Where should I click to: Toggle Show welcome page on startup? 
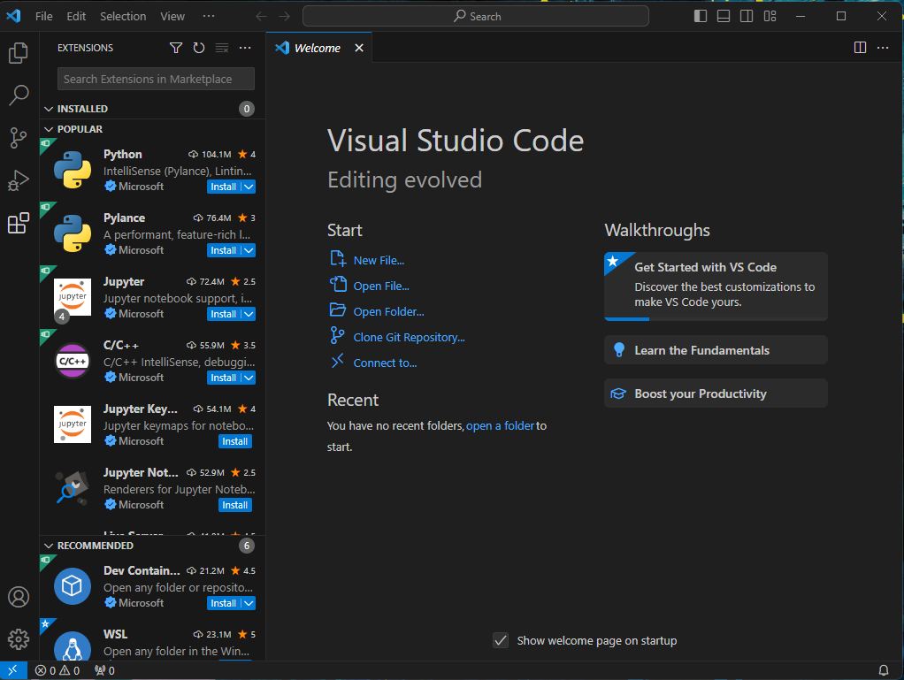click(x=501, y=640)
